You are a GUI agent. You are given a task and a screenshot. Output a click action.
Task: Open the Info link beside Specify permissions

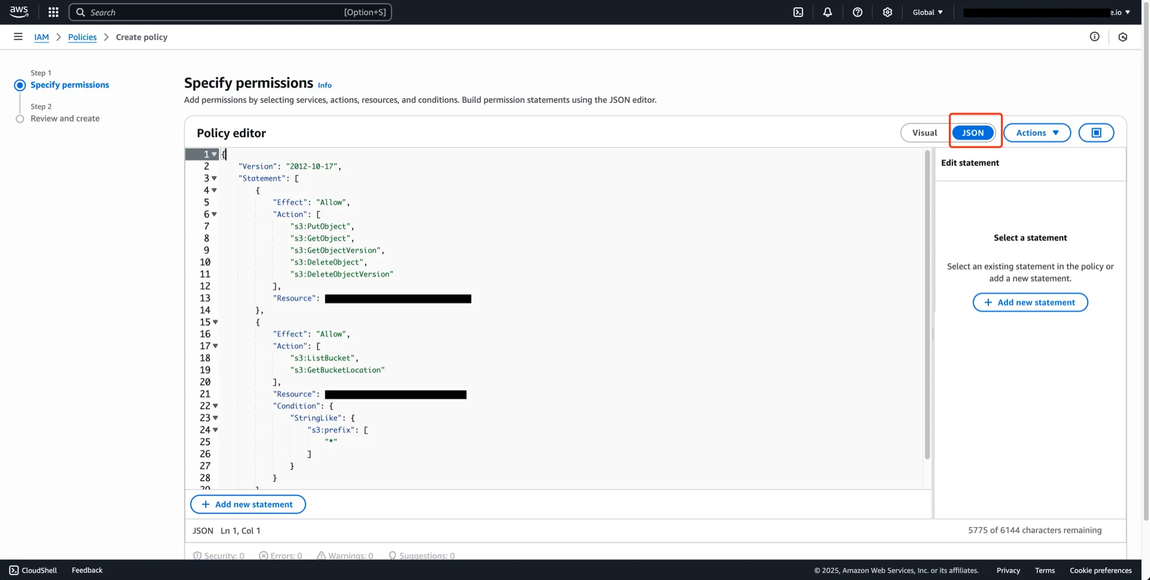click(325, 85)
